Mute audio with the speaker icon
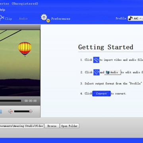Viewport: 143px width, 143px height. pos(10,111)
